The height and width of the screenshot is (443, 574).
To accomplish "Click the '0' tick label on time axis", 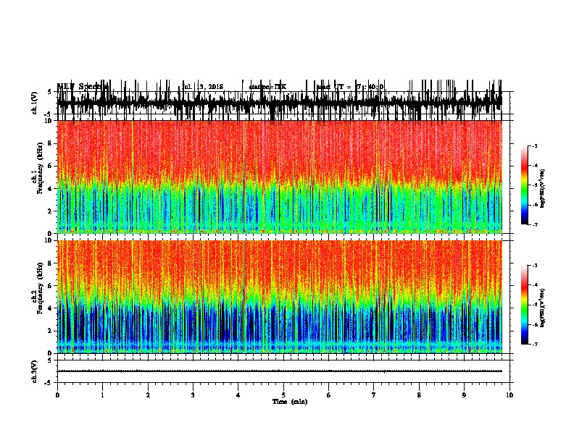I will (x=57, y=395).
